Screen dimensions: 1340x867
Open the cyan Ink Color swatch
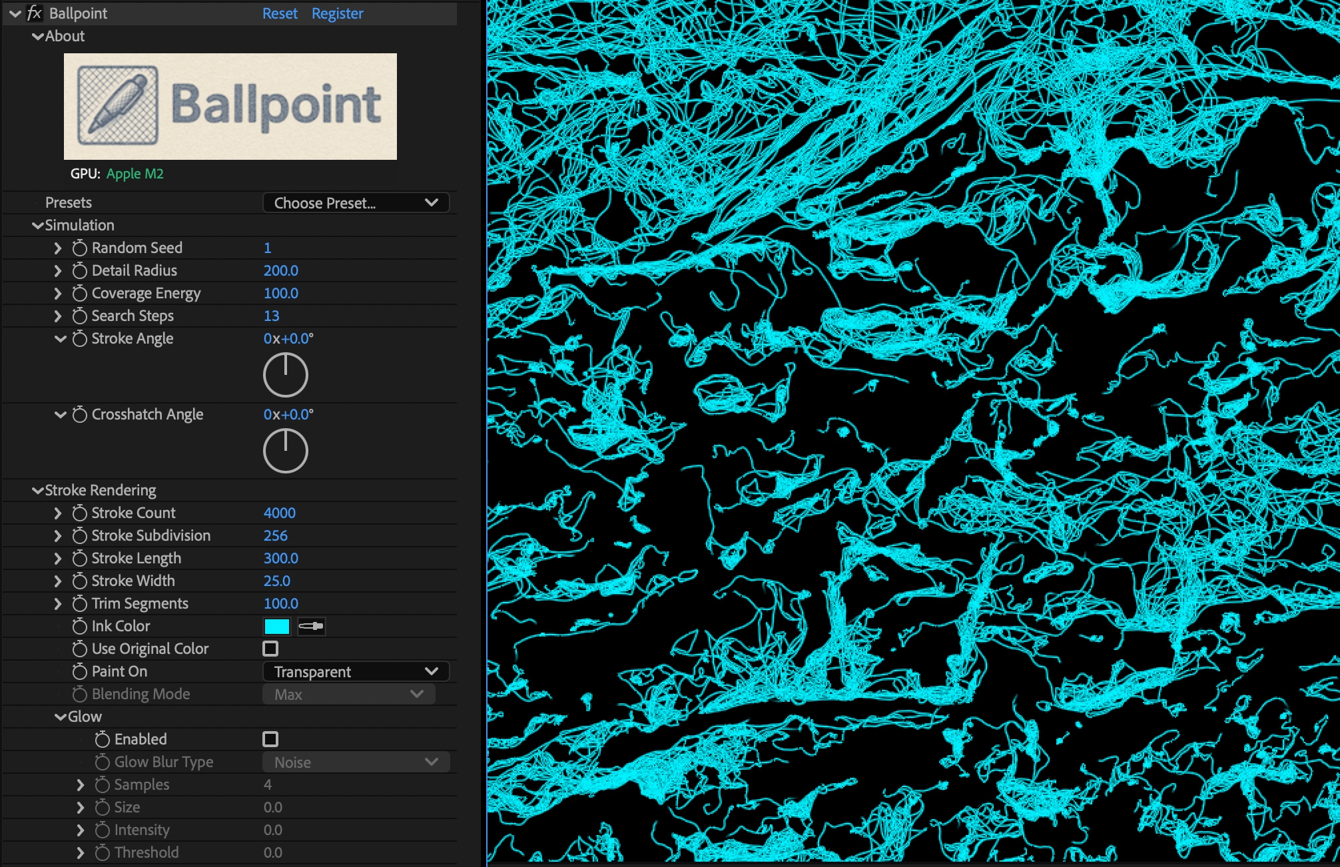click(277, 626)
